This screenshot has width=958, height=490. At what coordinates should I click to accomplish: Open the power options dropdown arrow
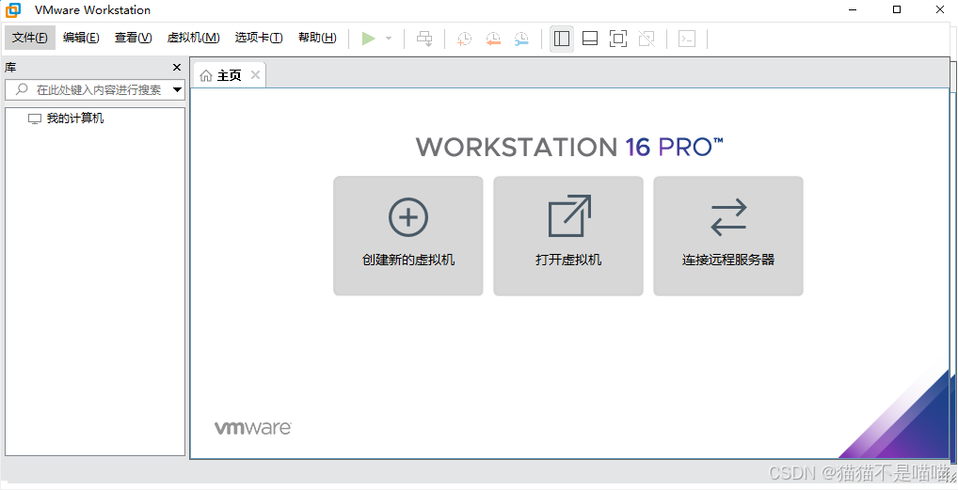coord(389,39)
